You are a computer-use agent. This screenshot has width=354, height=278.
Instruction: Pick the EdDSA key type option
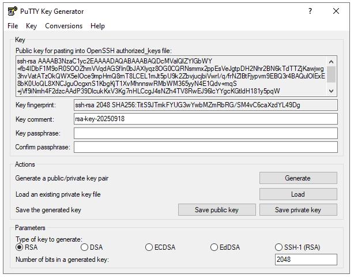(x=214, y=247)
